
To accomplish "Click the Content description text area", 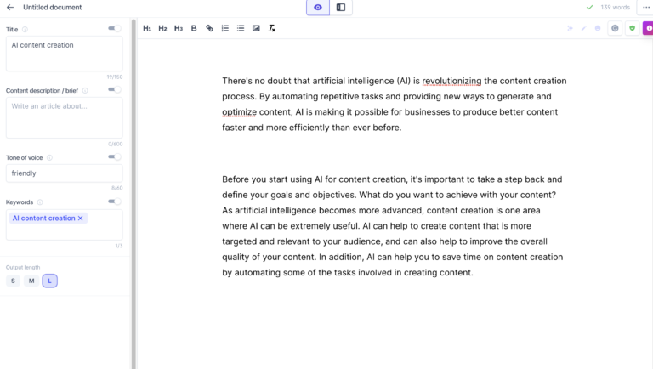I will point(64,117).
